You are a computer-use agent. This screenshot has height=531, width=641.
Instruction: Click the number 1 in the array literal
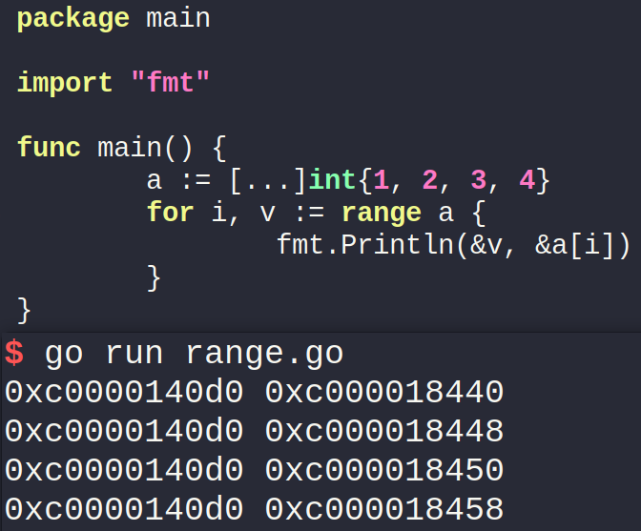point(381,180)
